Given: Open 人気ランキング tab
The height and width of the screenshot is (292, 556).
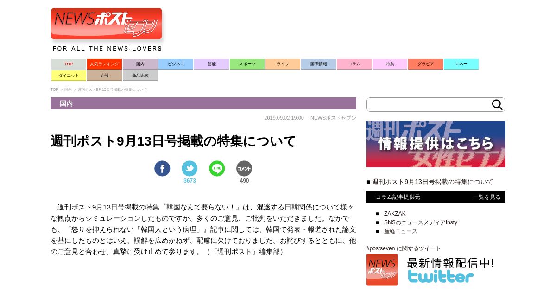Looking at the screenshot, I should coord(104,64).
